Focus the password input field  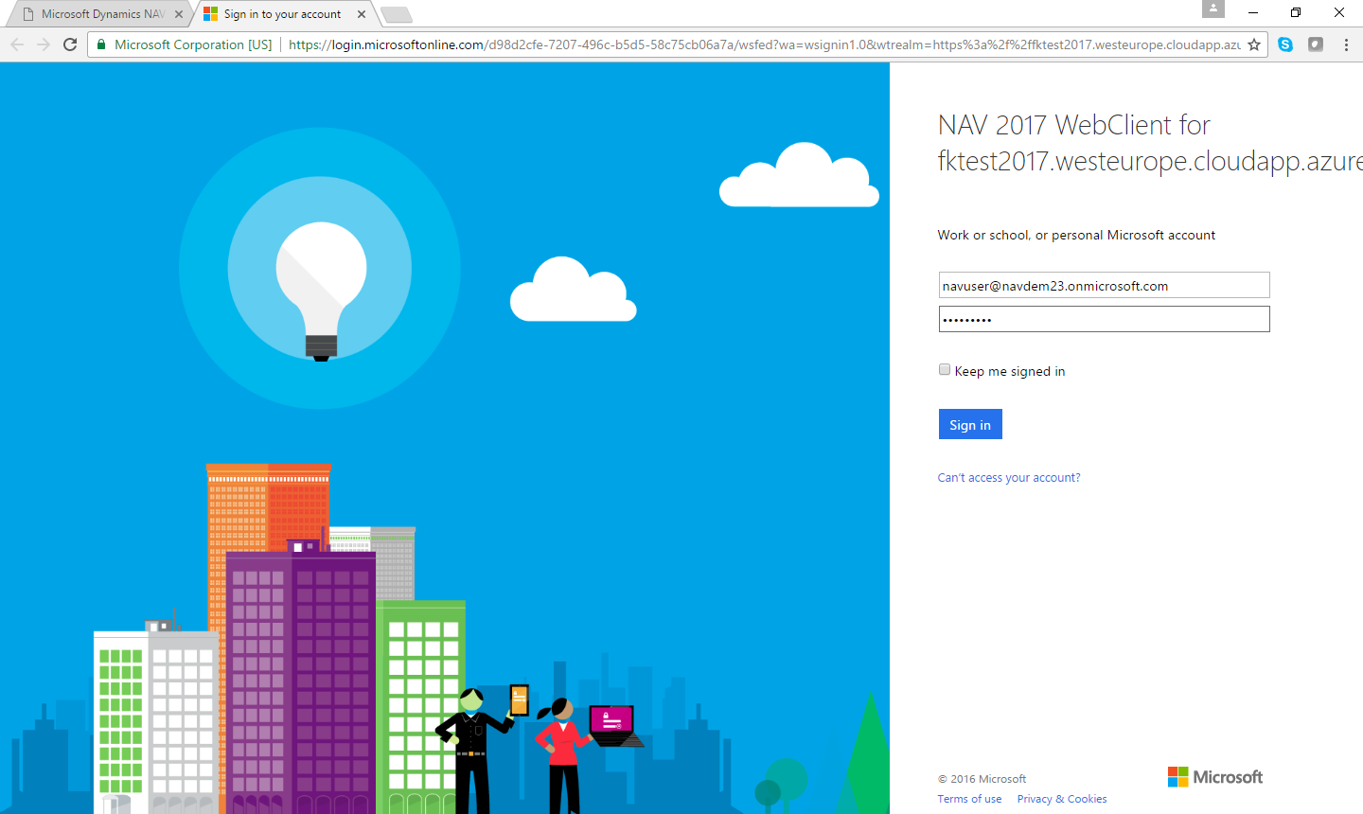(1104, 320)
